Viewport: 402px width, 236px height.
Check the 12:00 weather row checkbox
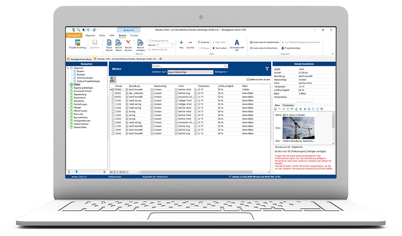(x=113, y=107)
